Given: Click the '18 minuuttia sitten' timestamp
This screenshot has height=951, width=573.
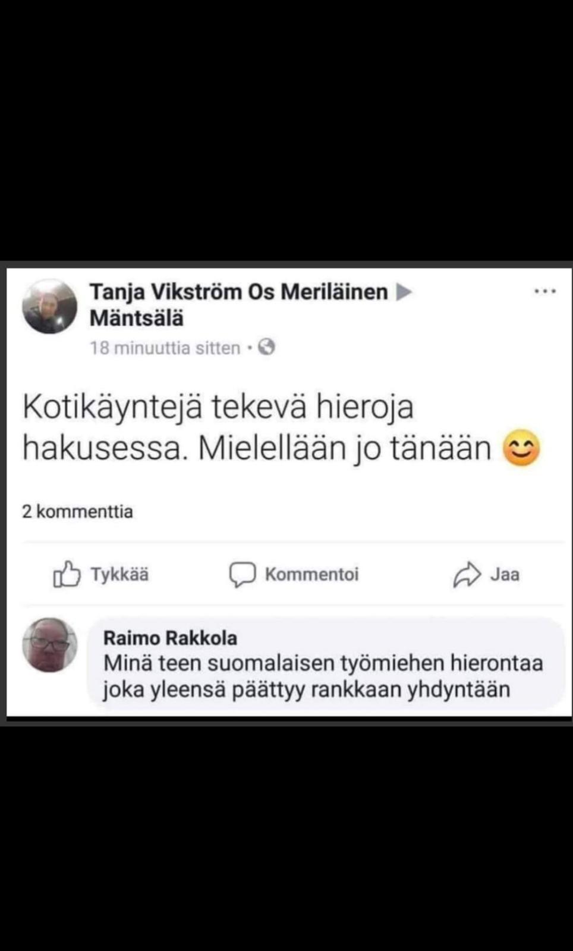Looking at the screenshot, I should click(165, 348).
